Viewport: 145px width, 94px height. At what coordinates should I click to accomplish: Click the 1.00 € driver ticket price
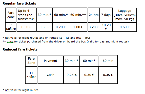78,27
